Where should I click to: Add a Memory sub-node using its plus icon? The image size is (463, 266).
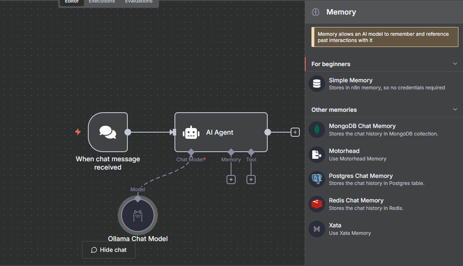pyautogui.click(x=231, y=179)
